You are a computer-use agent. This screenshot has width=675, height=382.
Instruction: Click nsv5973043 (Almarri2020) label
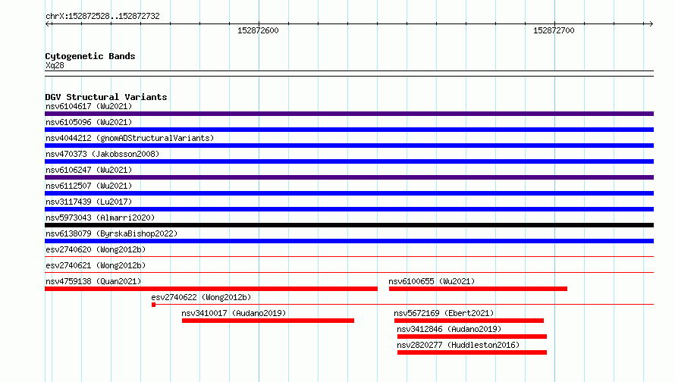click(x=100, y=218)
